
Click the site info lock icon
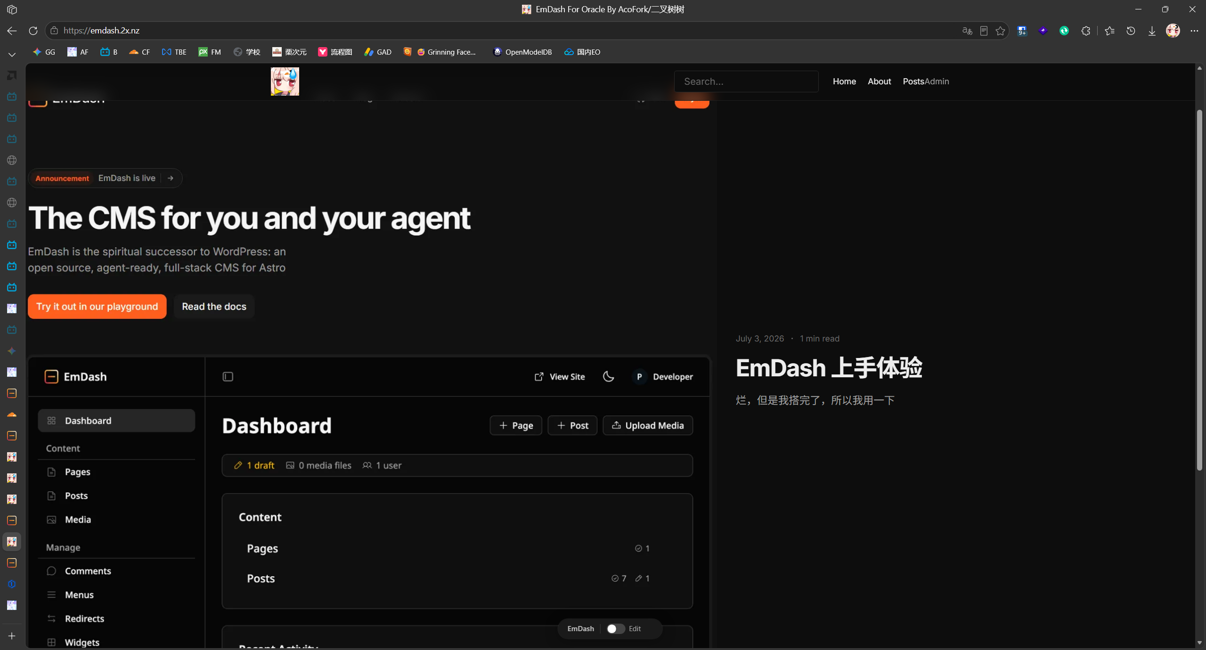point(54,31)
